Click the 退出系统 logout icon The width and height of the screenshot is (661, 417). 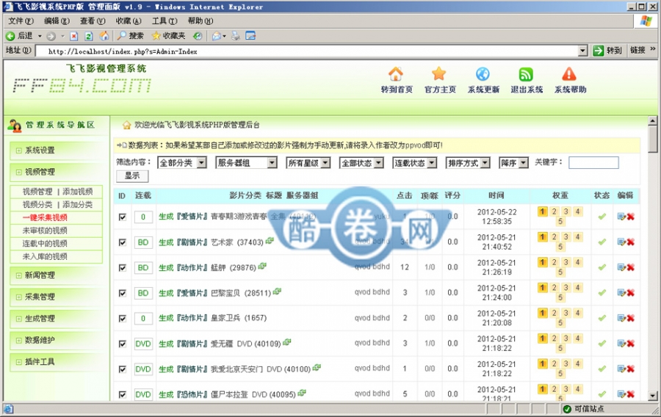pos(526,74)
